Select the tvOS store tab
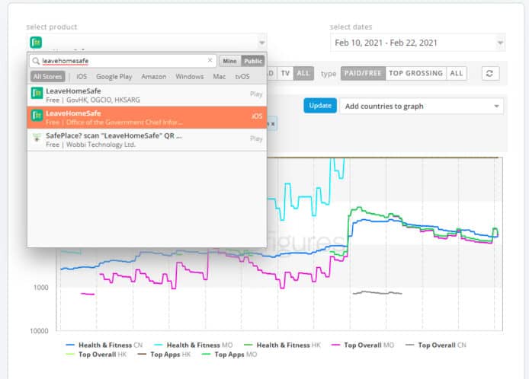Image resolution: width=529 pixels, height=379 pixels. click(x=242, y=76)
